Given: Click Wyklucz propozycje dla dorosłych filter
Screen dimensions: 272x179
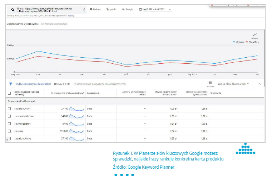Looking at the screenshot, I should 34,84.
